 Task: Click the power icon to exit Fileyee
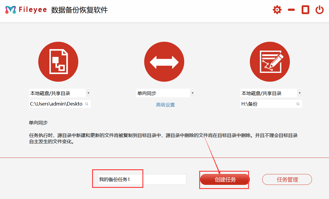[x=319, y=10]
